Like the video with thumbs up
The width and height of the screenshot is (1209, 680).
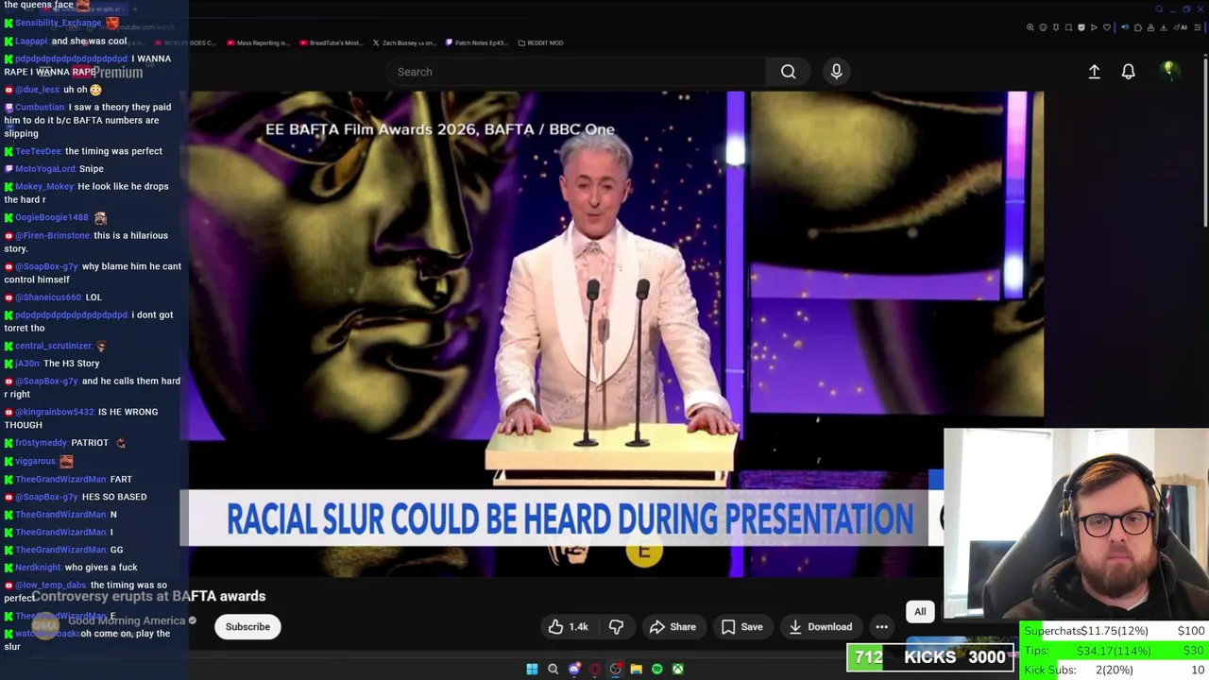click(568, 627)
